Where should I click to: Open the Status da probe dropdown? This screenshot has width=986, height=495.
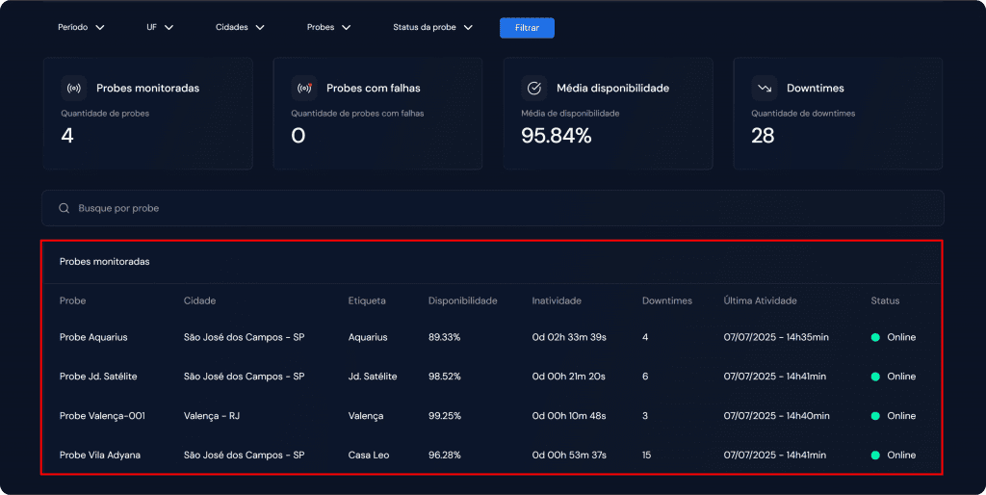coord(432,27)
